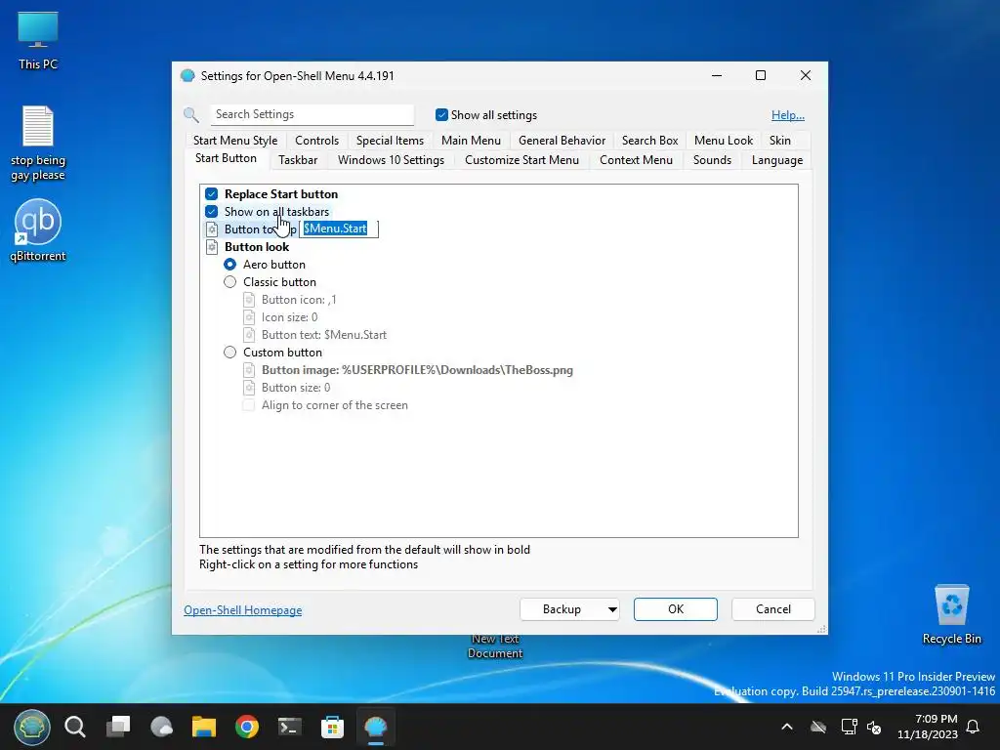1000x750 pixels.
Task: Click the Open-Shell start button on taskbar
Action: pos(32,727)
